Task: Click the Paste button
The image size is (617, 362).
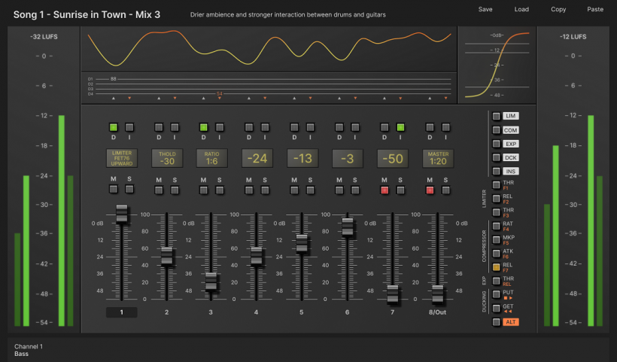Action: 594,10
